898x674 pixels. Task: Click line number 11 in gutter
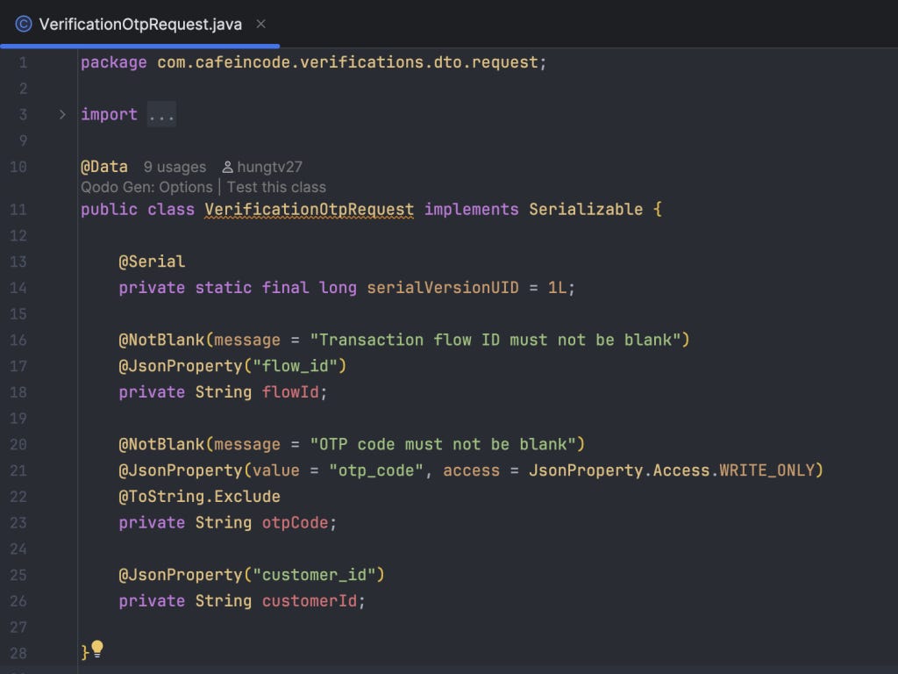coord(18,209)
